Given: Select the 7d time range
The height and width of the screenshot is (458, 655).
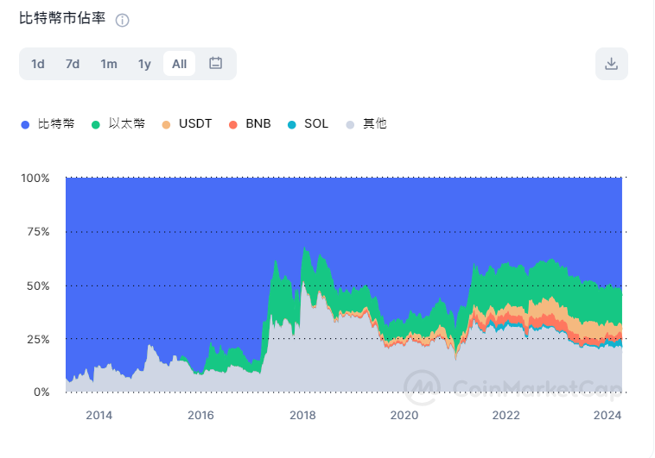Looking at the screenshot, I should pos(73,64).
